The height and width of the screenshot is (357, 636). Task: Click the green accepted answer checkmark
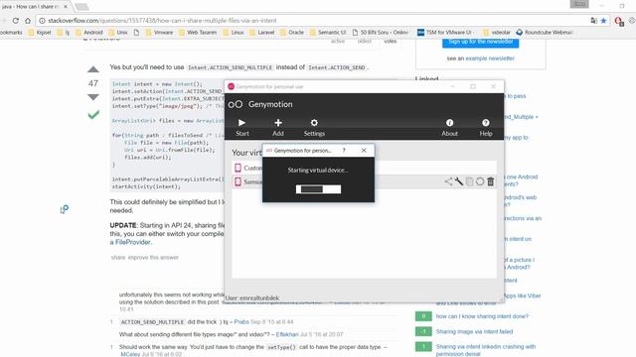[x=93, y=115]
